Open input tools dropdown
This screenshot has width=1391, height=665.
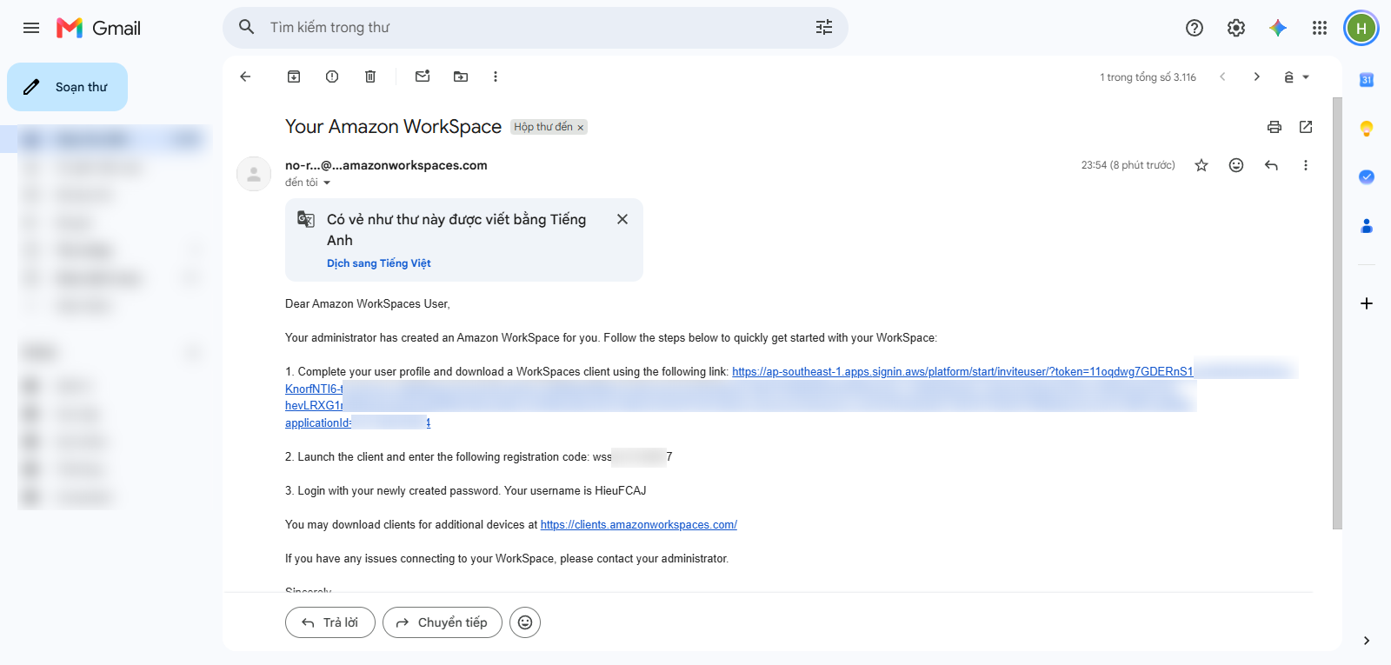click(x=1296, y=76)
